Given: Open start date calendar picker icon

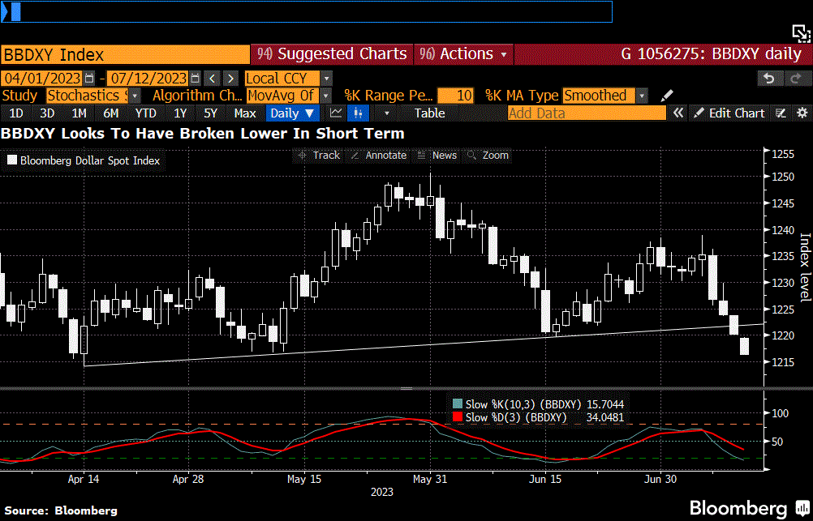Looking at the screenshot, I should (89, 79).
